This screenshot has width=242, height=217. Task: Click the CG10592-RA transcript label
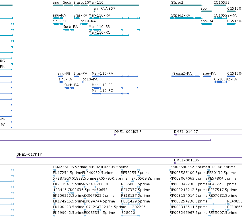225,15
